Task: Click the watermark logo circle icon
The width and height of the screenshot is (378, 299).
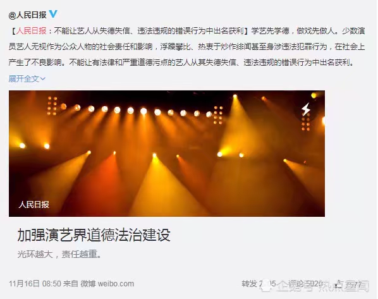Action: 267,286
